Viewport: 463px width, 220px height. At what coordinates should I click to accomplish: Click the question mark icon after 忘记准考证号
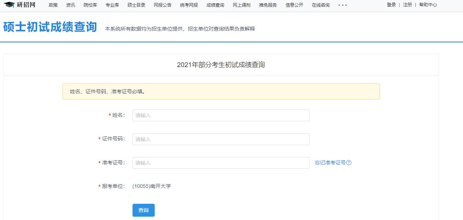click(x=349, y=162)
